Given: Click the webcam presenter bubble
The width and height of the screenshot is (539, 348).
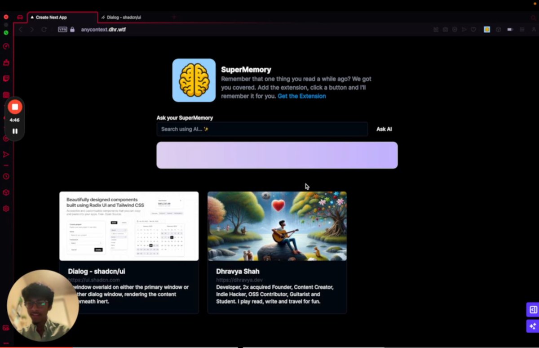Looking at the screenshot, I should point(43,306).
